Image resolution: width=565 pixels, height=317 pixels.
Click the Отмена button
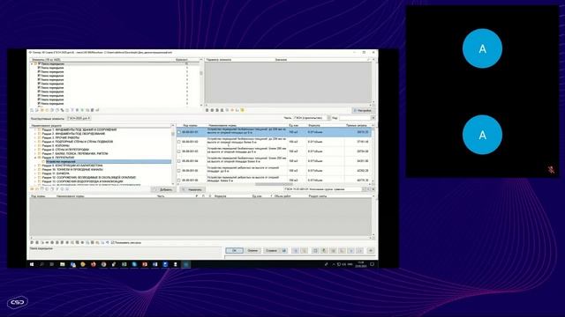tap(252, 250)
